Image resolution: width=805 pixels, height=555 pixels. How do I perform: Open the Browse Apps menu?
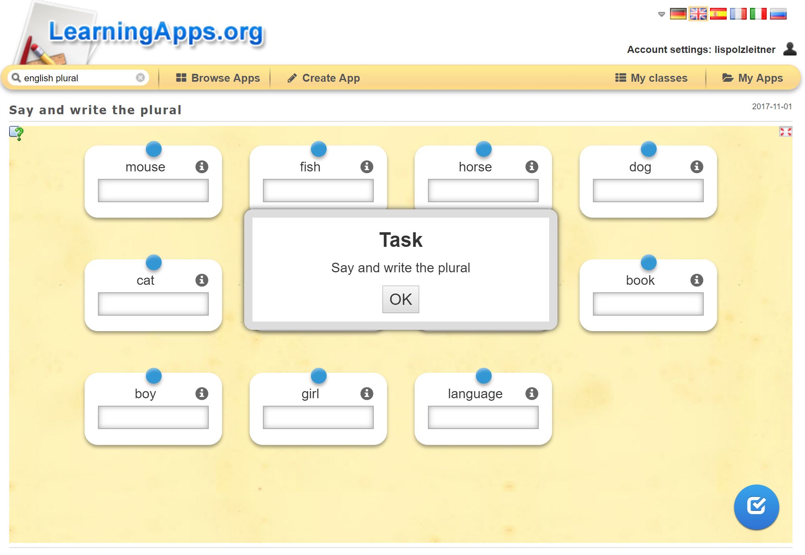pos(218,78)
